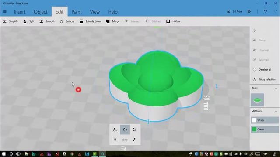Pick the White material swatch
Viewport: 280px width, 157px height.
click(265, 120)
